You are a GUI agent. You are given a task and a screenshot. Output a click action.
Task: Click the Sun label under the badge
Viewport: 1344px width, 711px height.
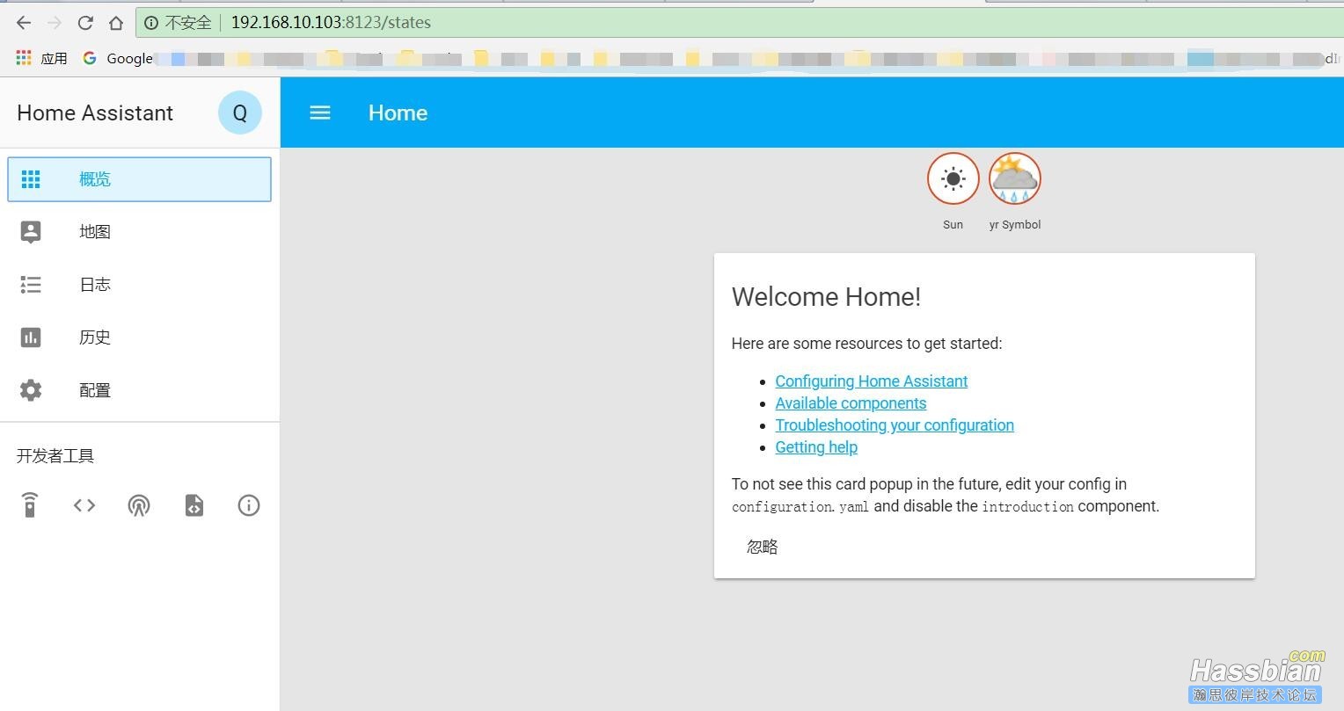[x=953, y=225]
